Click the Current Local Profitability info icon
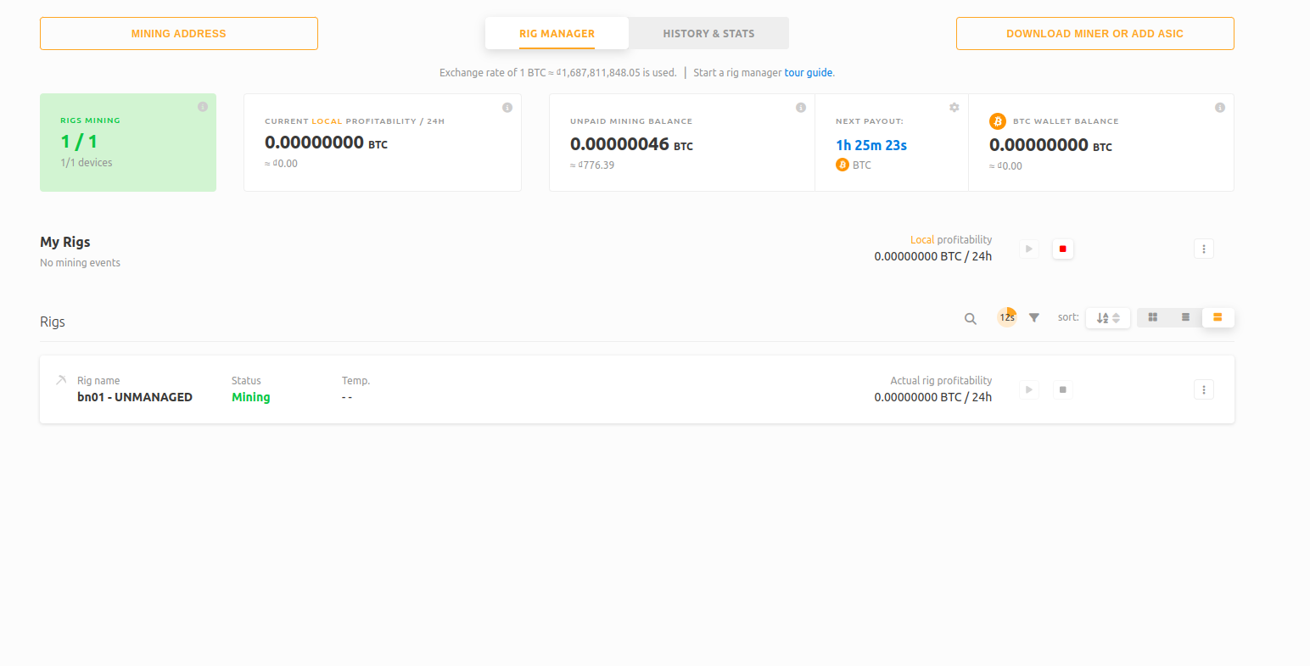Viewport: 1310px width, 666px height. [507, 107]
